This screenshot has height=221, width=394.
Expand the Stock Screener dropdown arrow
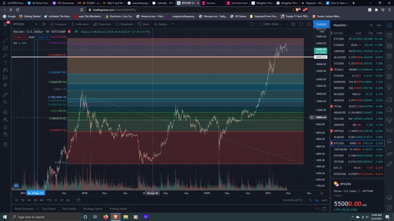coord(37,209)
